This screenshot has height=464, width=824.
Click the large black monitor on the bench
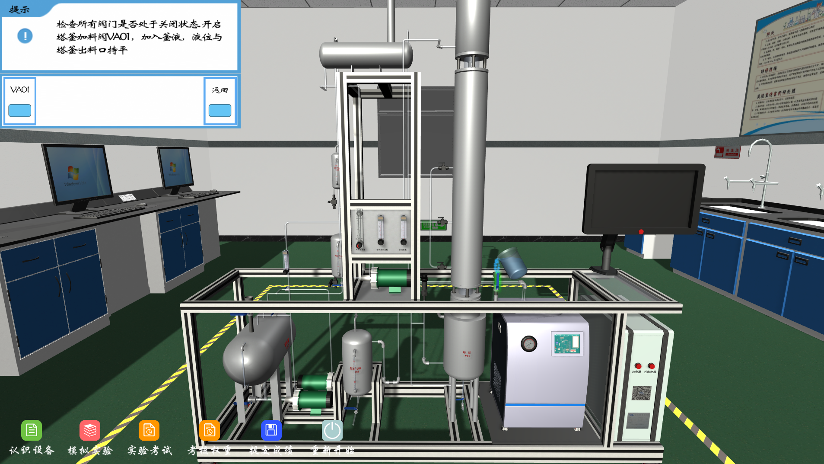point(643,199)
